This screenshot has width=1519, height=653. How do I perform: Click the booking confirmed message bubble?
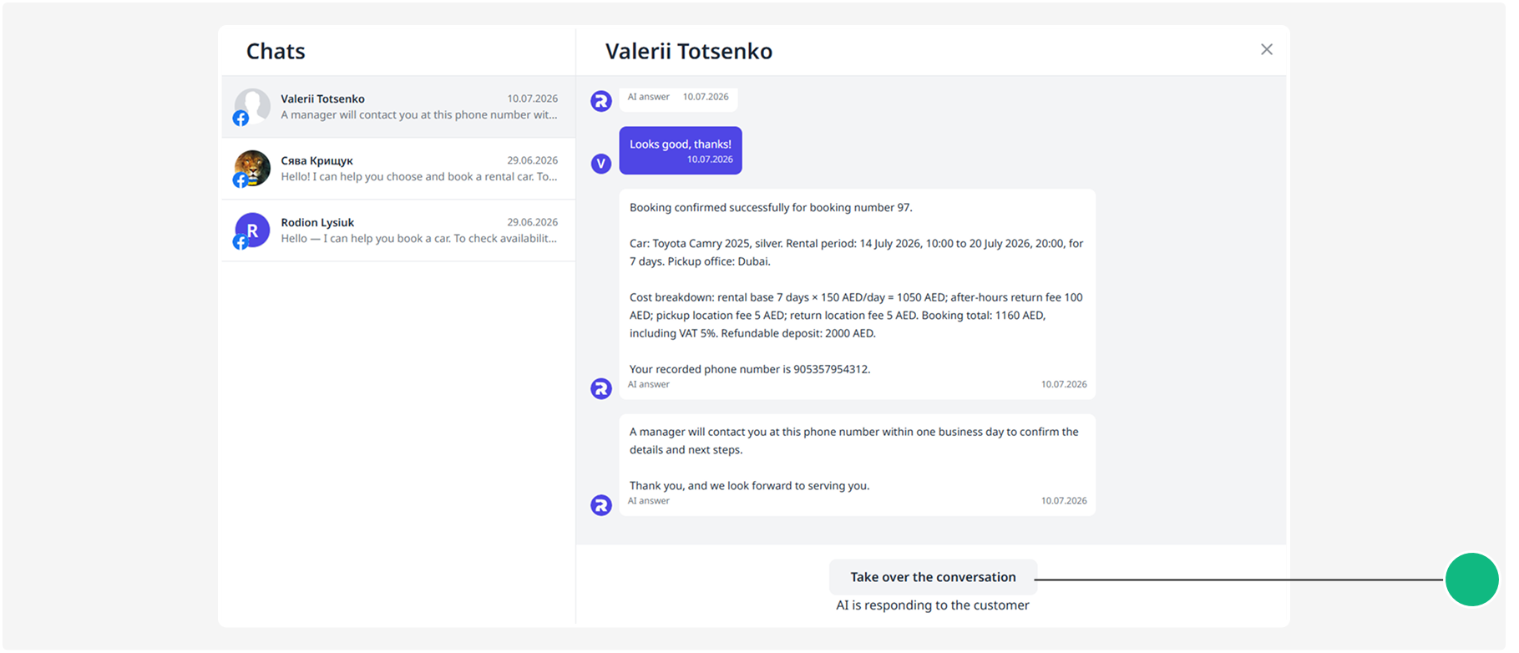857,294
